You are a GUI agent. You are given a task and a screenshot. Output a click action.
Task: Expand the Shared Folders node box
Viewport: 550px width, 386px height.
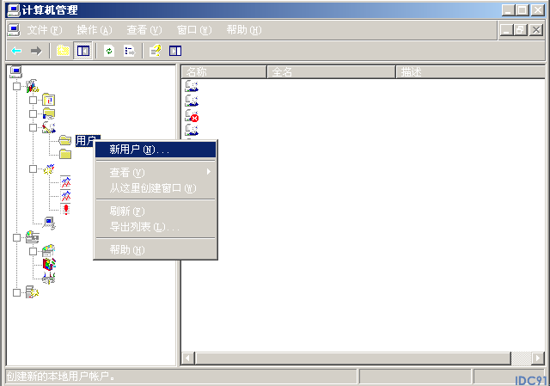pos(33,114)
